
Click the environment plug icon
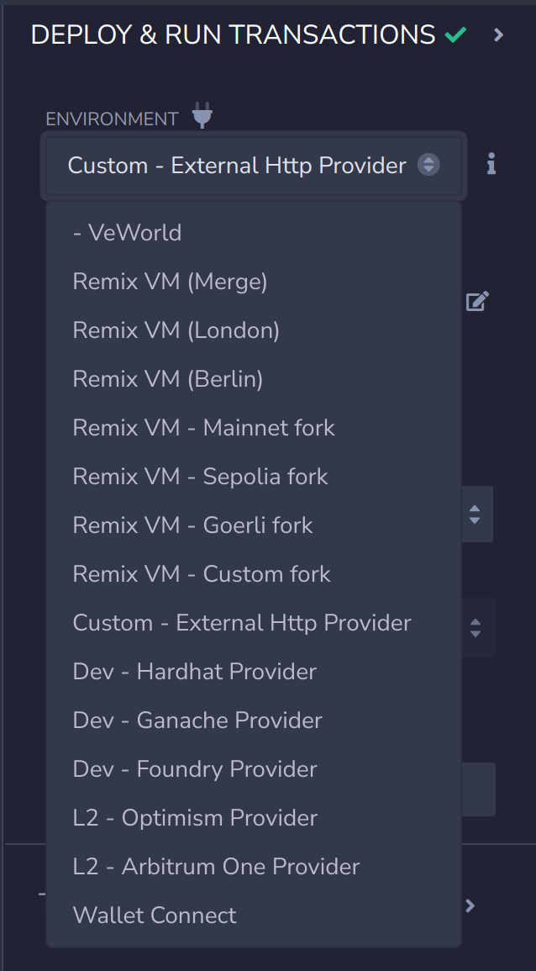(x=202, y=115)
